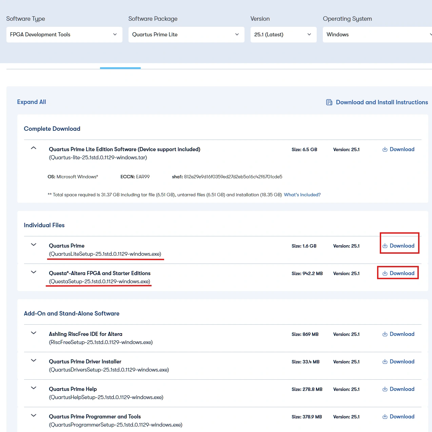
Task: Expand the Ashling RiscFree IDE row details
Action: 34,333
